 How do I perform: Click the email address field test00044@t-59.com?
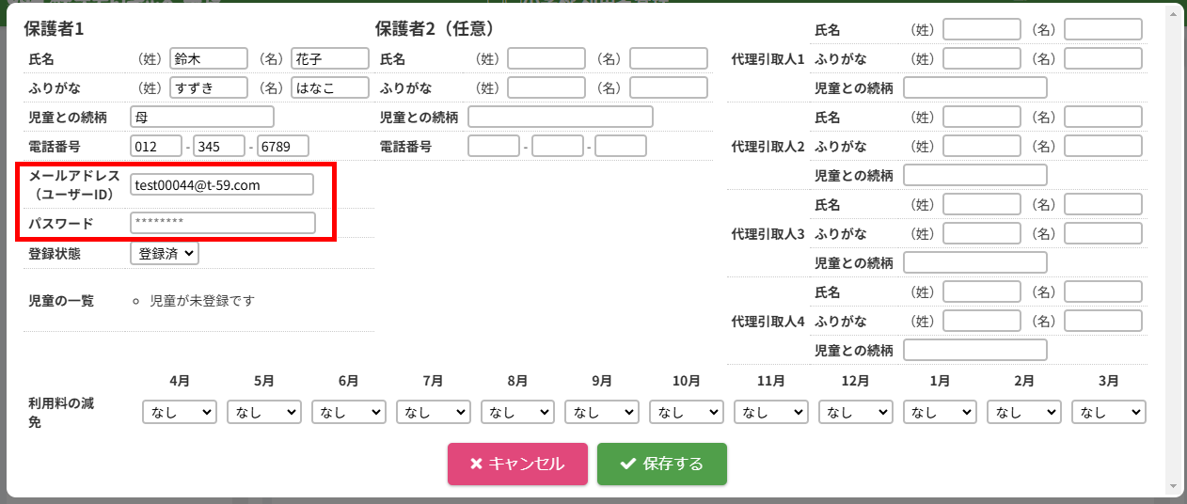pyautogui.click(x=222, y=185)
